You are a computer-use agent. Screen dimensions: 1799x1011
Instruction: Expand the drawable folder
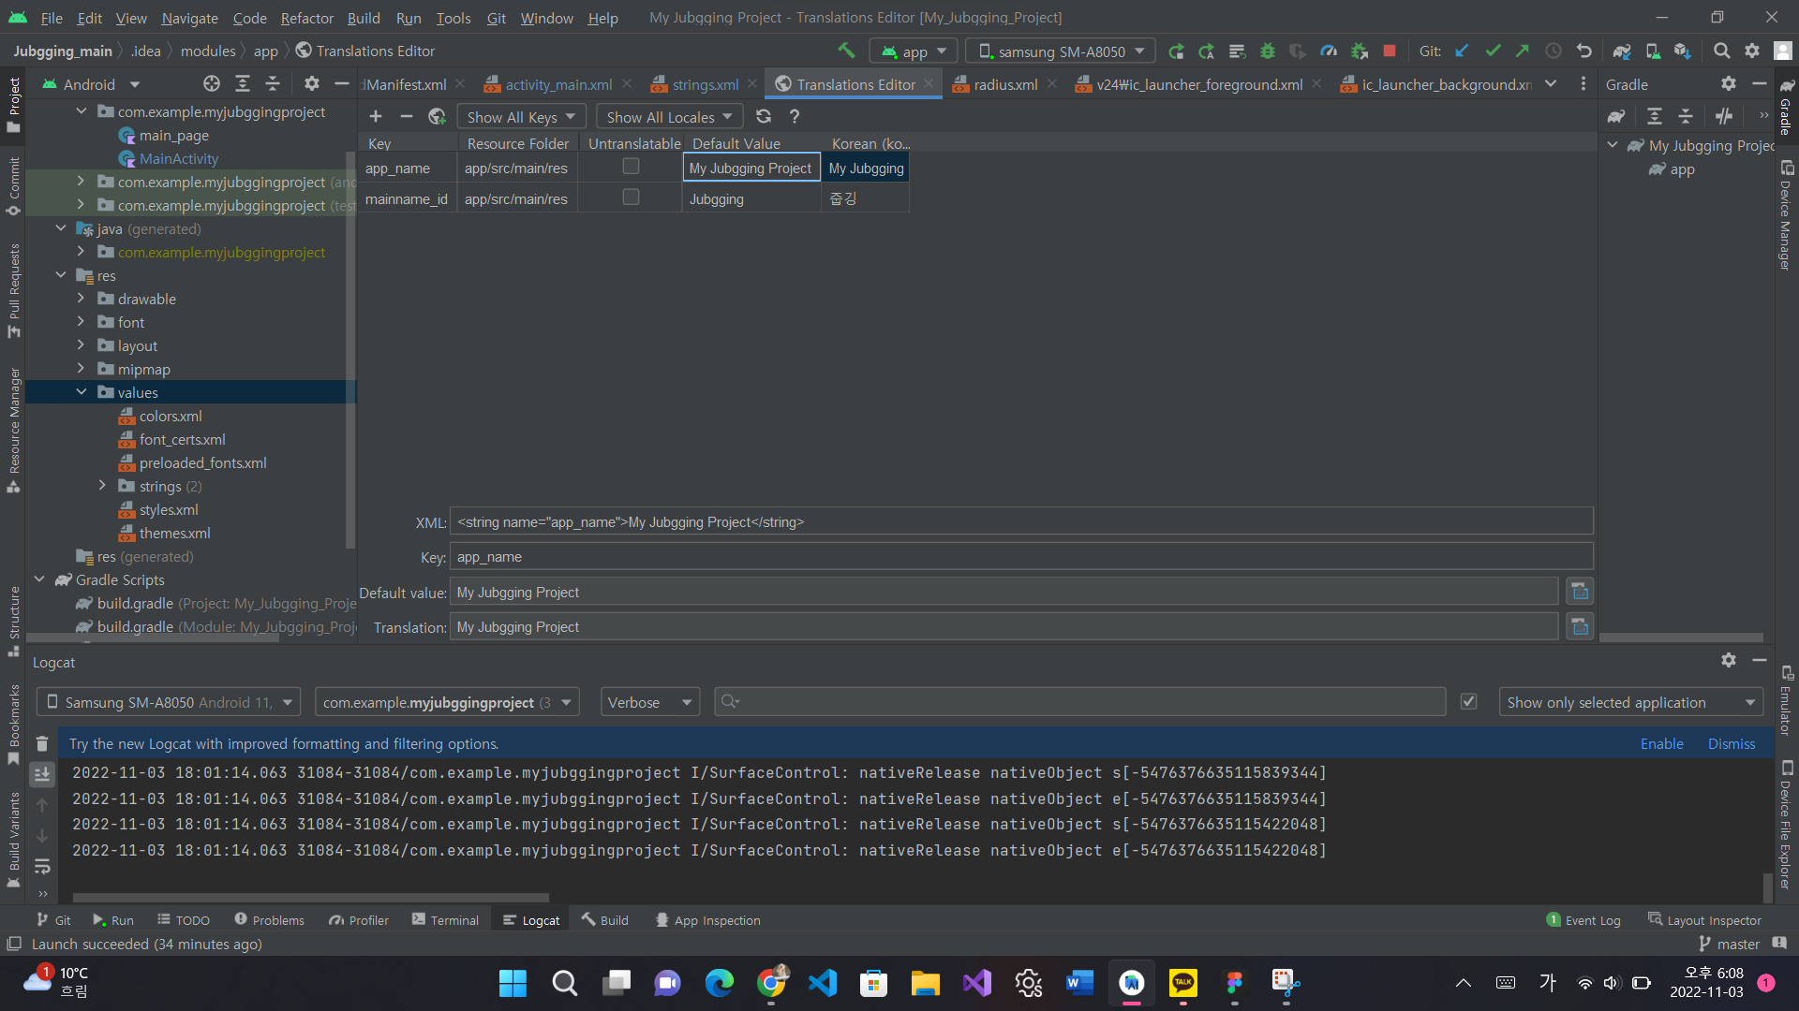coord(81,299)
